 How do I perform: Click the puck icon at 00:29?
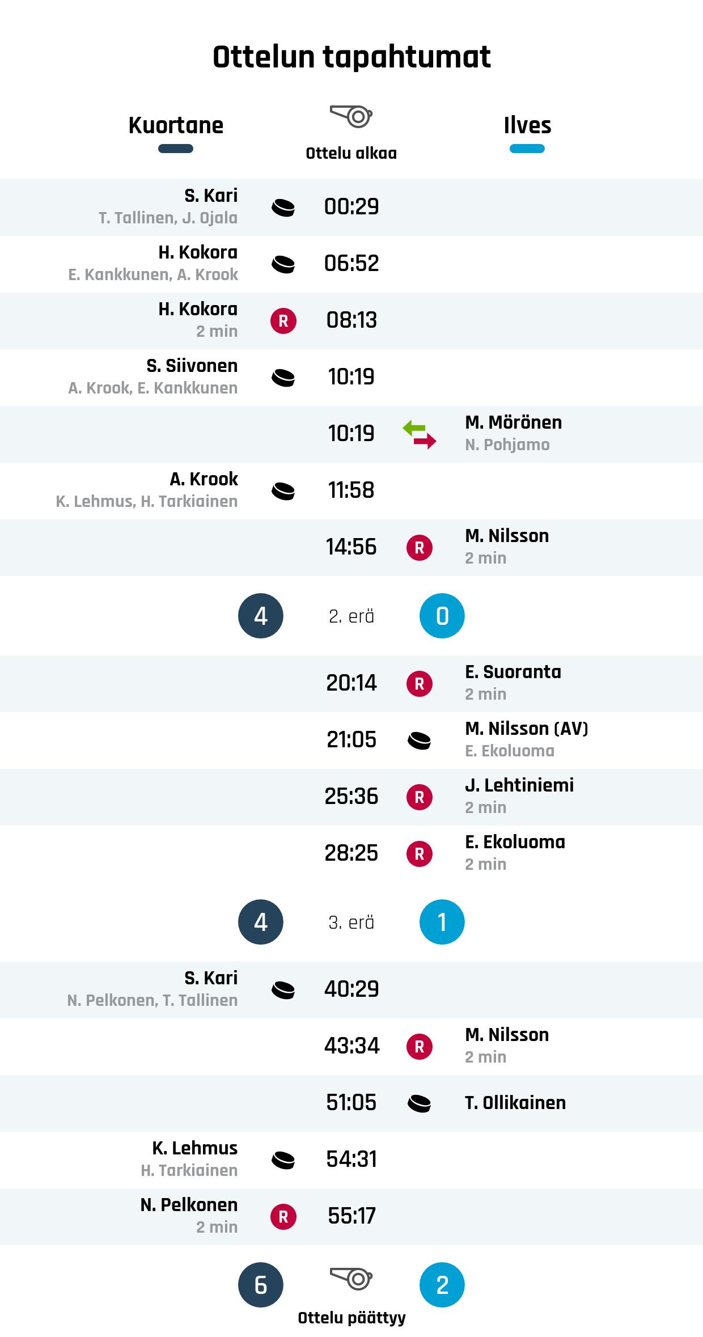(x=283, y=208)
